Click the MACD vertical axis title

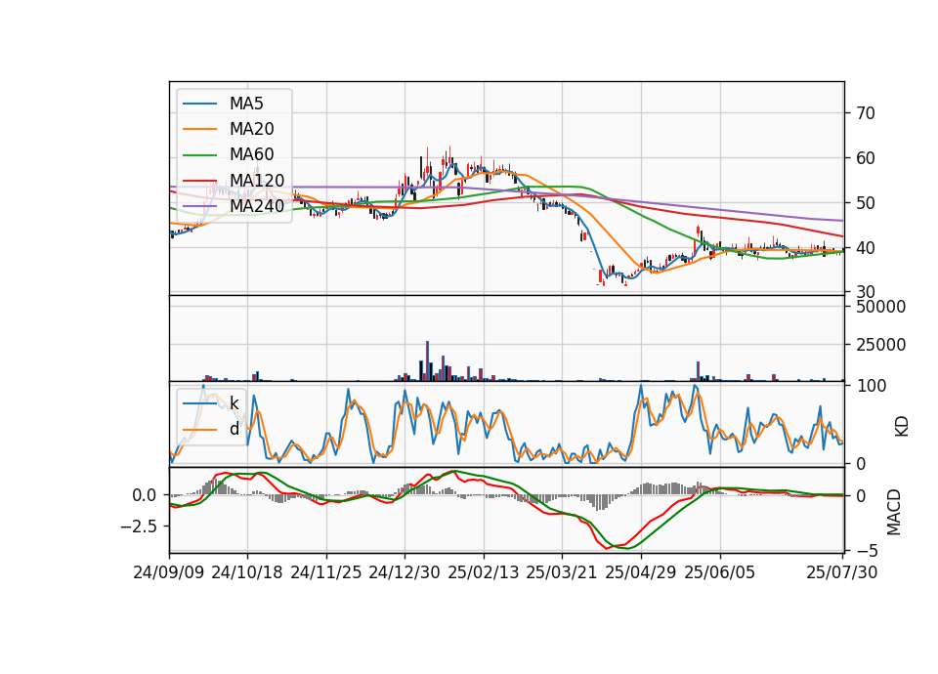893,512
